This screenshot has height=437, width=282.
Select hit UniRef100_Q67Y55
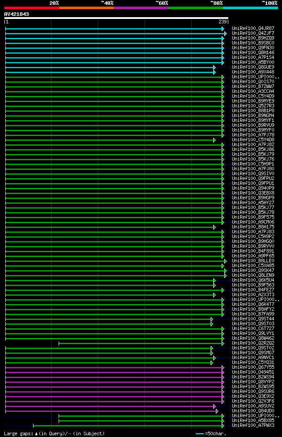coord(253,367)
